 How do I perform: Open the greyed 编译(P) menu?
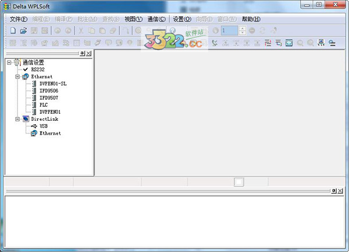63,19
